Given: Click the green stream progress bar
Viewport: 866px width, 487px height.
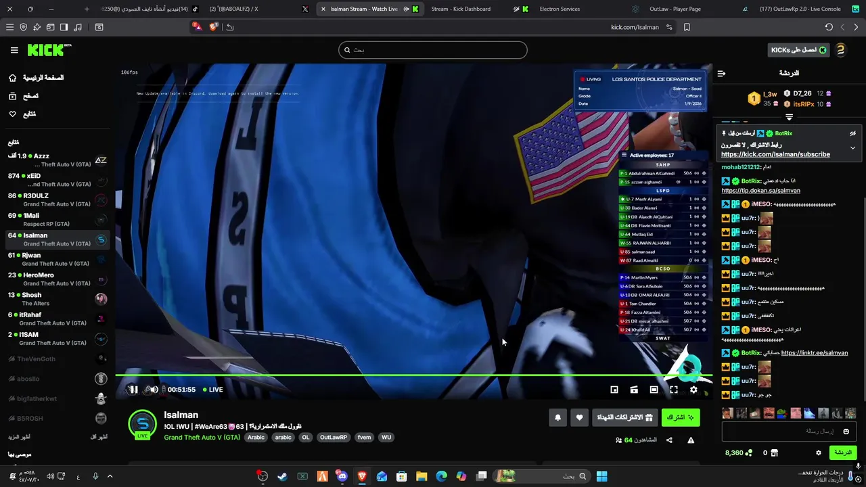Looking at the screenshot, I should coord(413,375).
